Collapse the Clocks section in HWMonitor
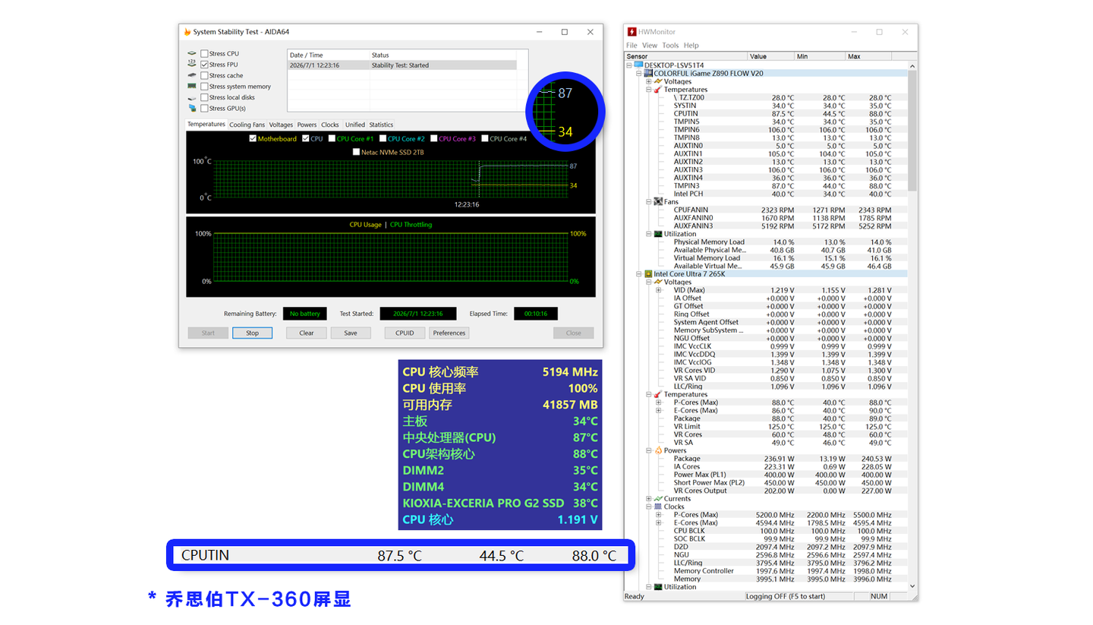 pyautogui.click(x=649, y=507)
